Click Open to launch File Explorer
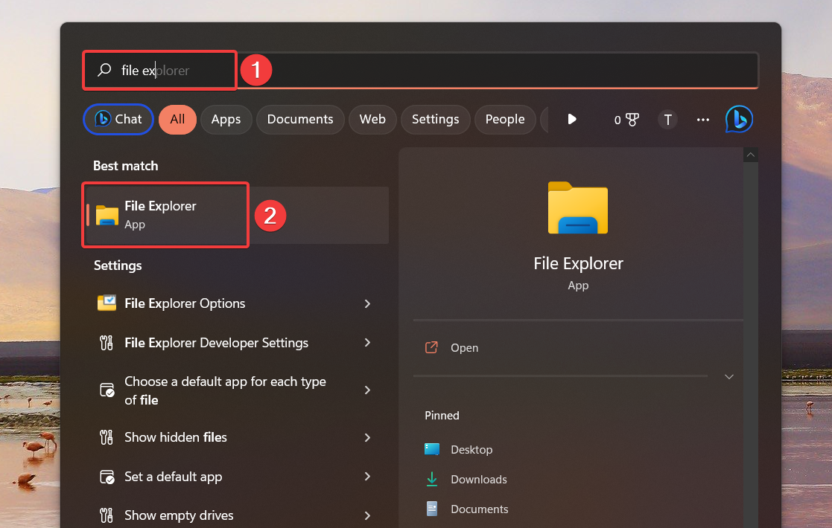The height and width of the screenshot is (528, 832). (465, 347)
